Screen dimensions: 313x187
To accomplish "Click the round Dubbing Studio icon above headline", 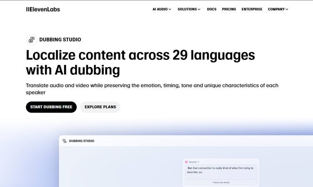I will [31, 39].
